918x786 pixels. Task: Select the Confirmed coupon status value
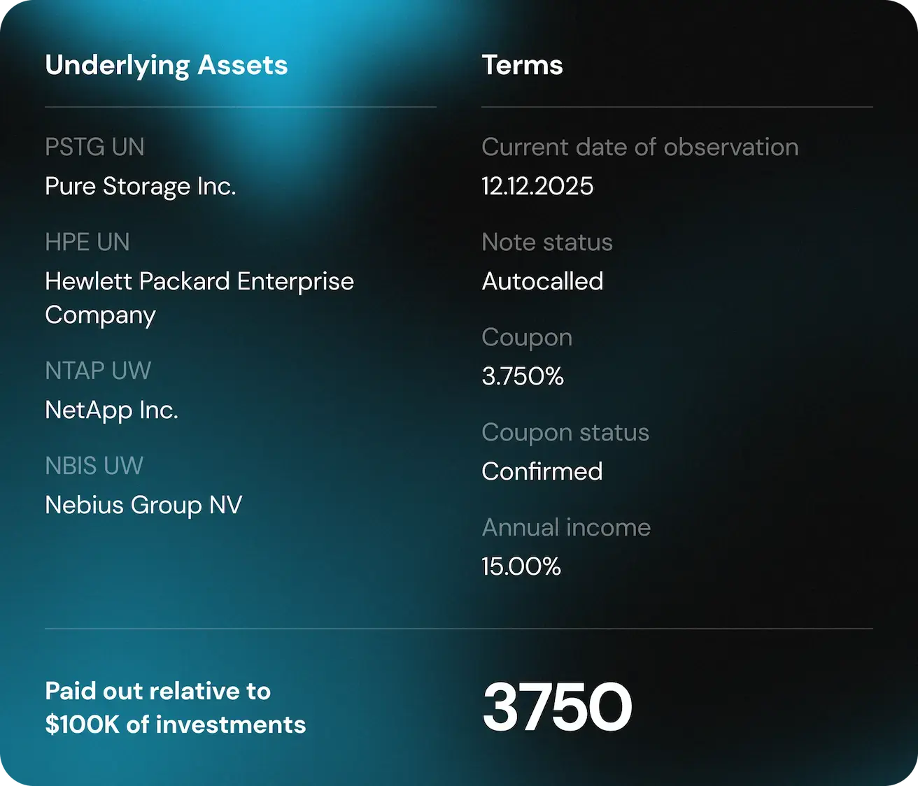542,471
